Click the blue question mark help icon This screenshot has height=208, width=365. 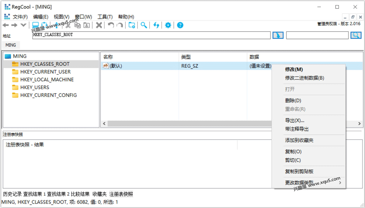(x=180, y=25)
